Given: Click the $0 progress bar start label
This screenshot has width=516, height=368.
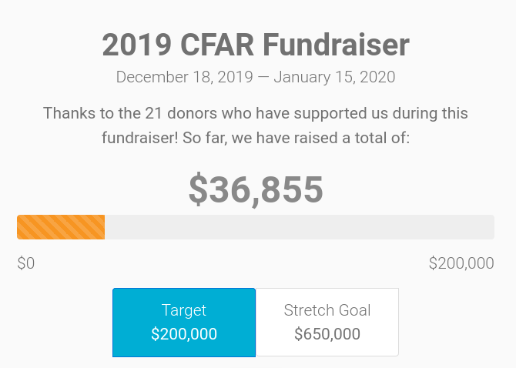Looking at the screenshot, I should 26,263.
